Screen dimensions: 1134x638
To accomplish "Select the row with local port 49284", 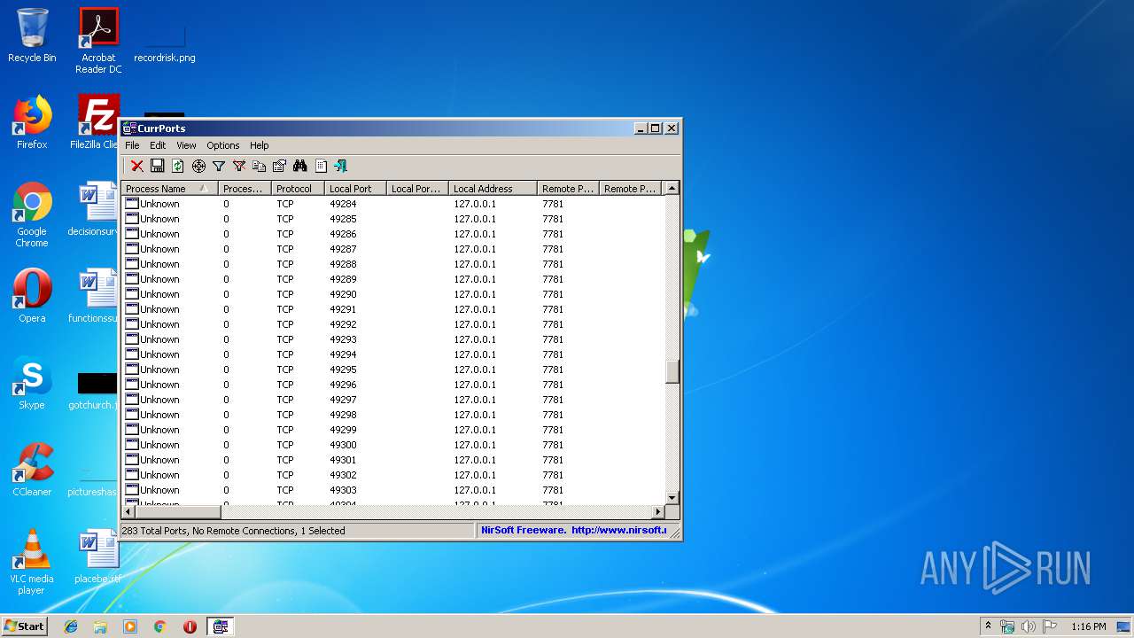I will click(392, 204).
